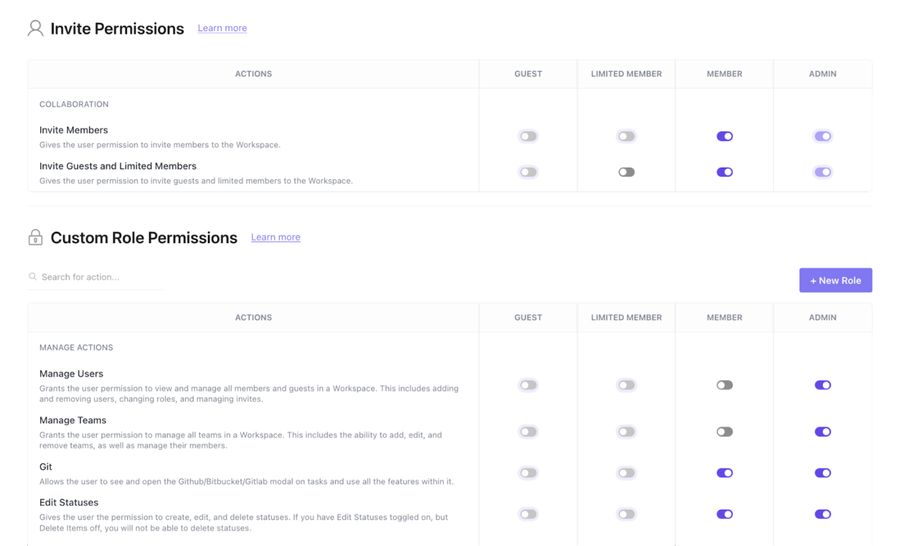Screen dimensions: 904x546
Task: Toggle Edit Statuses for Member role
Action: pos(724,514)
